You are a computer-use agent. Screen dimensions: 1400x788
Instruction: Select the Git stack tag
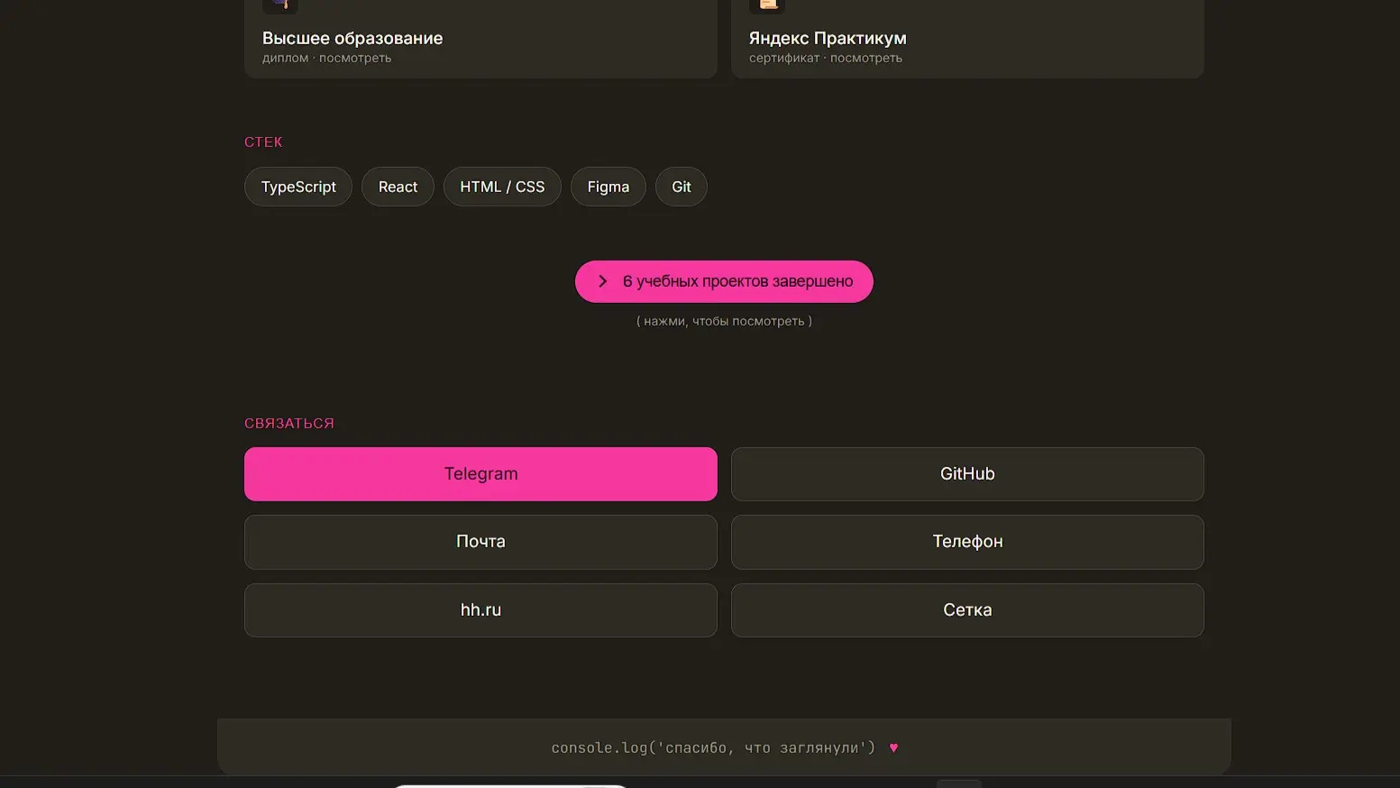point(682,187)
